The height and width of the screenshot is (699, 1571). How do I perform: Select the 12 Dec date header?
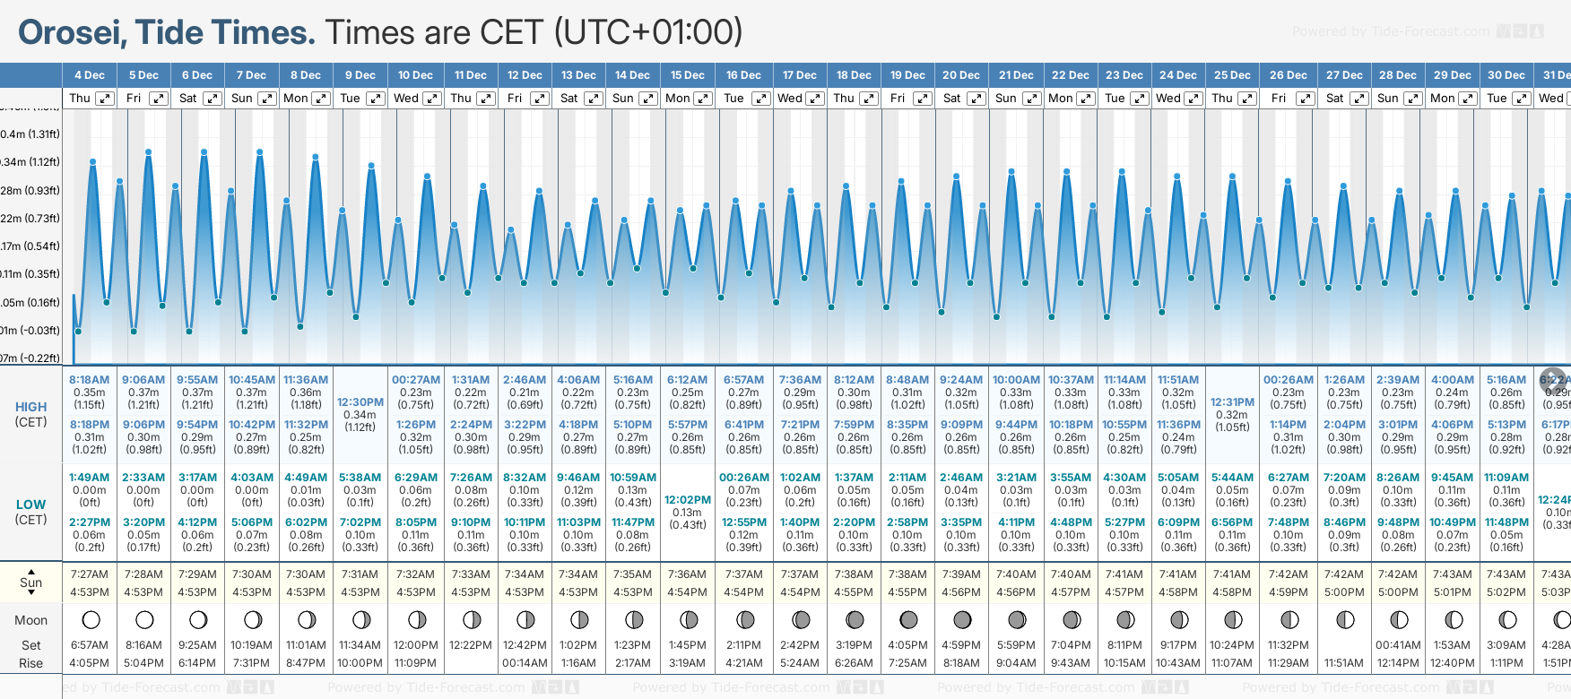coord(525,75)
